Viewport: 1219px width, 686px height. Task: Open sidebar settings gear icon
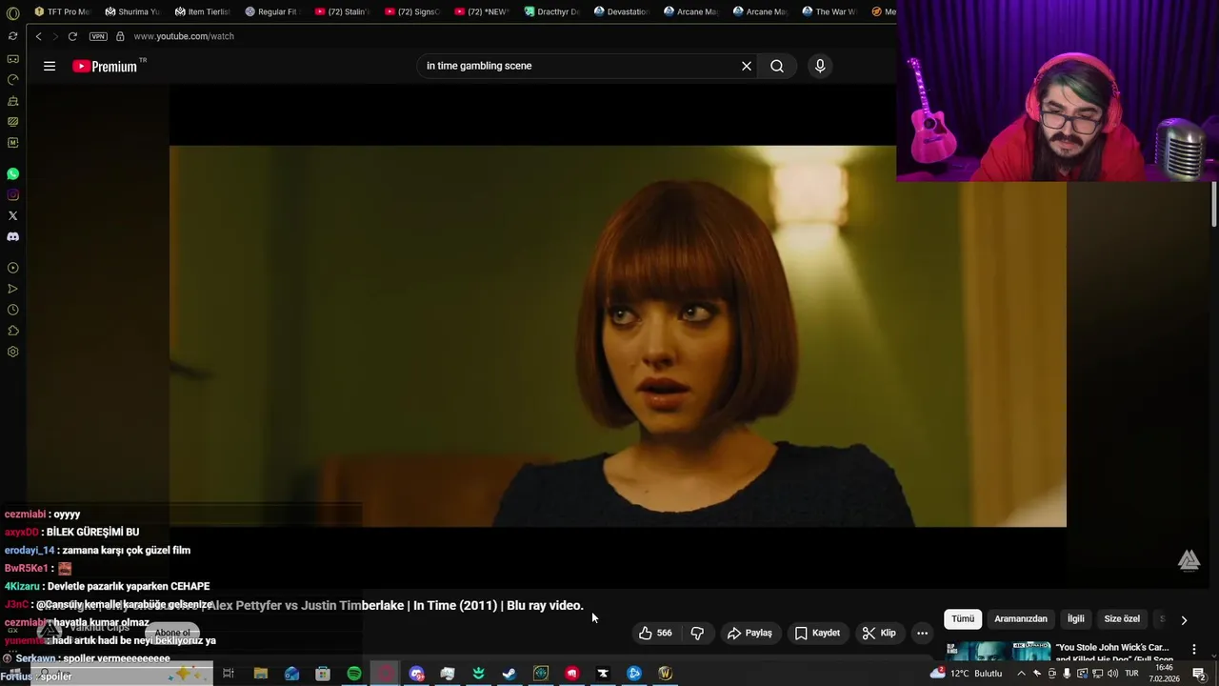(x=12, y=352)
